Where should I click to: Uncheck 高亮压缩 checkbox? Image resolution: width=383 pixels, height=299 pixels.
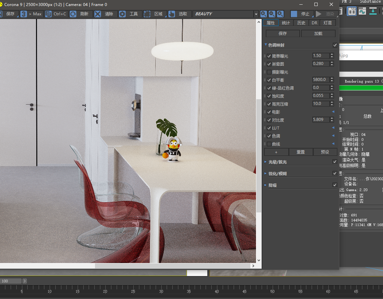pos(269,104)
